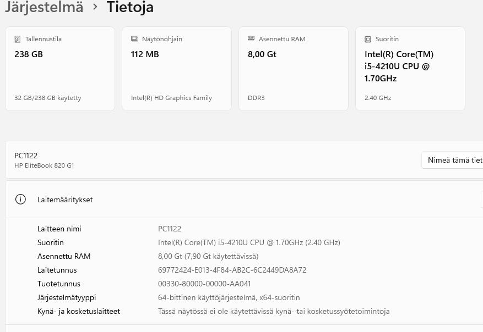Select the Laitetunnus device ID value
The height and width of the screenshot is (332, 483).
coord(232,270)
